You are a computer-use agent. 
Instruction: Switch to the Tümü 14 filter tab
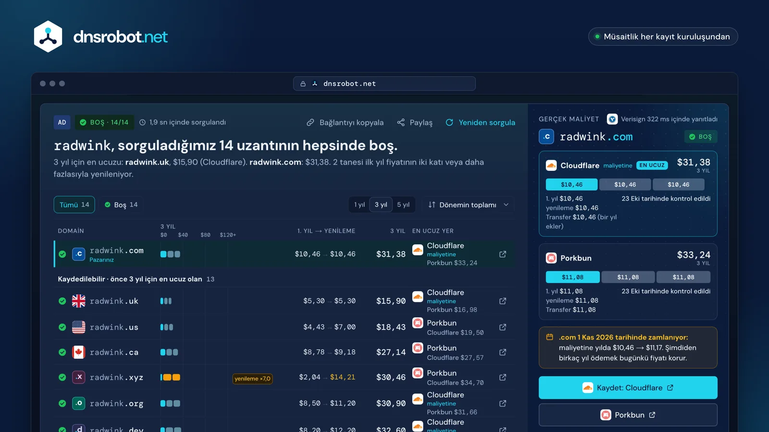74,204
